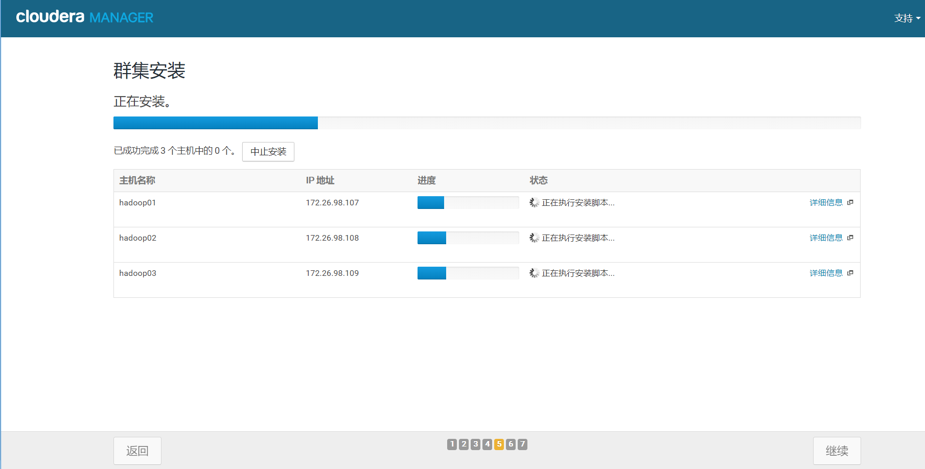Click text 已成功完成 3 个主机中的 0 个
This screenshot has width=925, height=469.
(174, 151)
